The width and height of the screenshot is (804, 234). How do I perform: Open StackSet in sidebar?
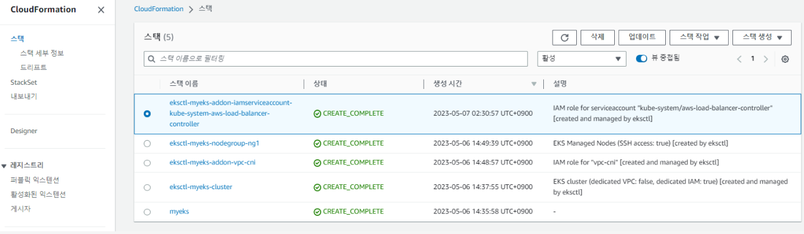(x=24, y=82)
